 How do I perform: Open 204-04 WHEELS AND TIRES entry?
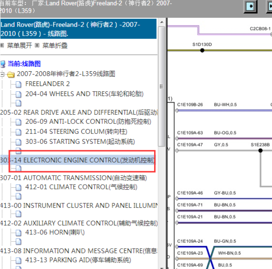coord(84,94)
